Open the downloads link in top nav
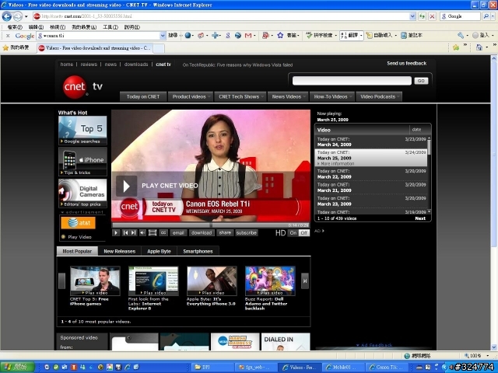Image resolution: width=498 pixels, height=373 pixels. click(136, 64)
